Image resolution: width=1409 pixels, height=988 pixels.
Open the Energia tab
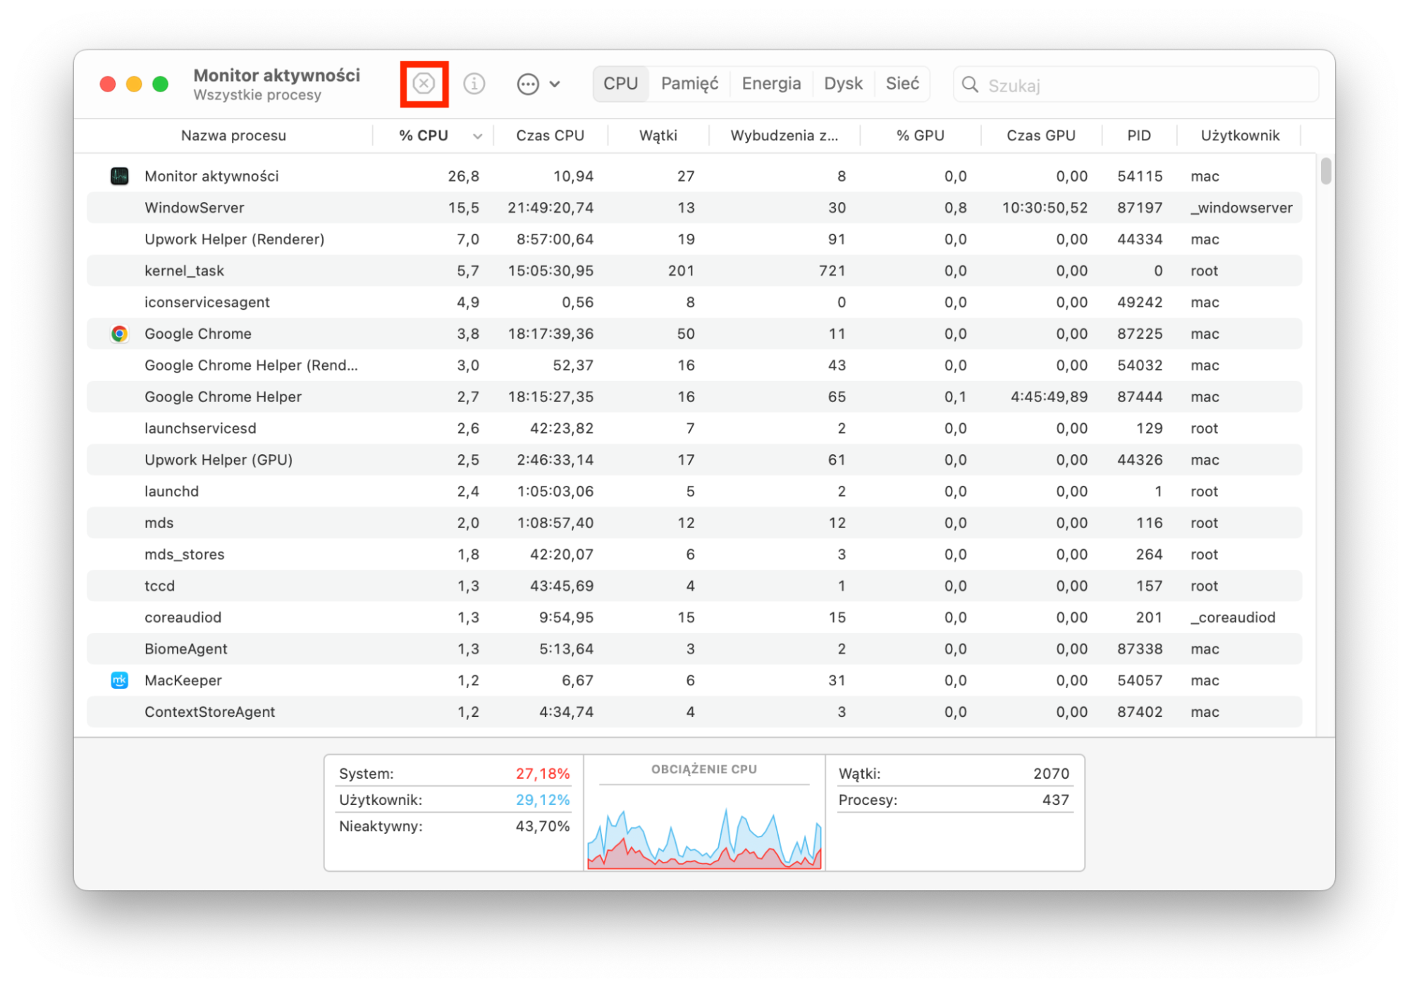point(771,84)
